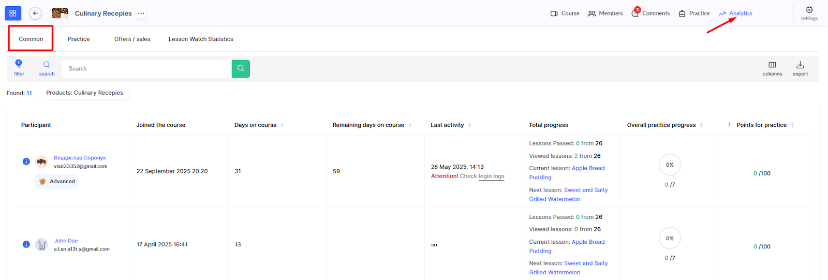The width and height of the screenshot is (828, 280).
Task: Sort by Remaining days on course
Action: (410, 125)
